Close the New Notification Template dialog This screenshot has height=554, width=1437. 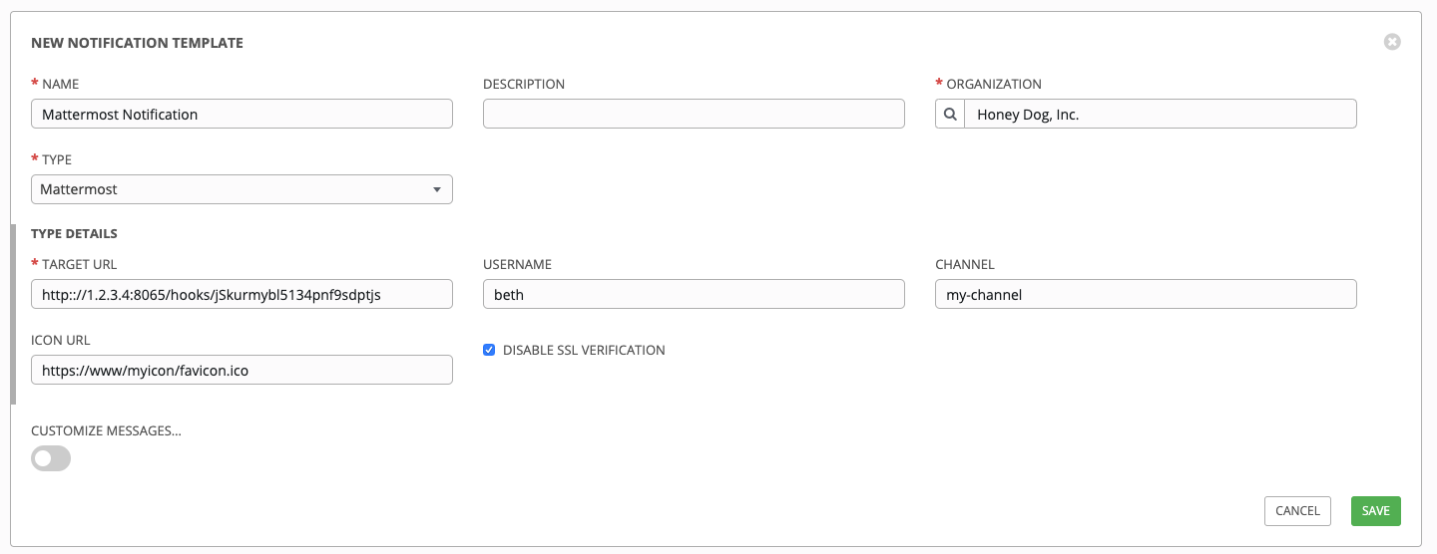pos(1392,42)
